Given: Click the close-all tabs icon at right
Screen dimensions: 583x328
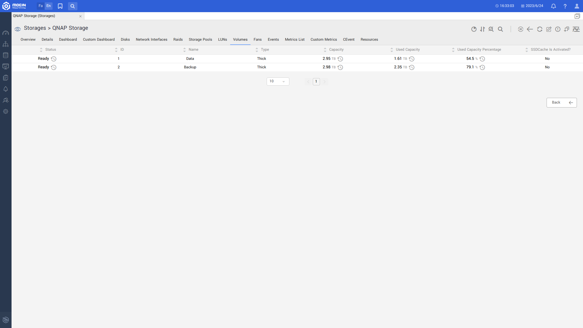Looking at the screenshot, I should pos(577,16).
